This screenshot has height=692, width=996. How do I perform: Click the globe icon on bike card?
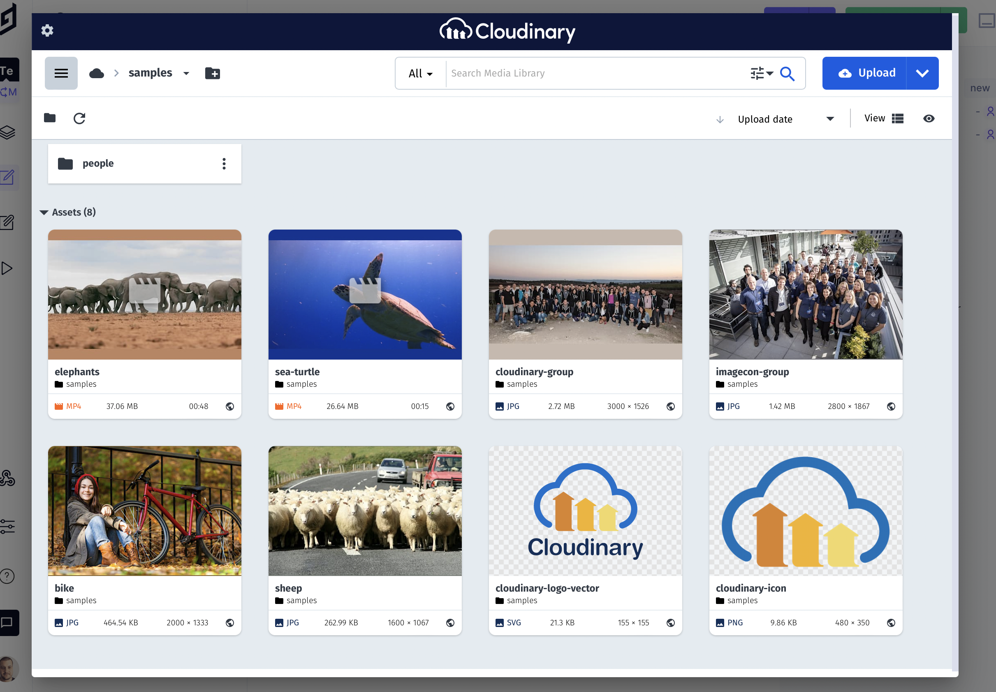(x=230, y=622)
